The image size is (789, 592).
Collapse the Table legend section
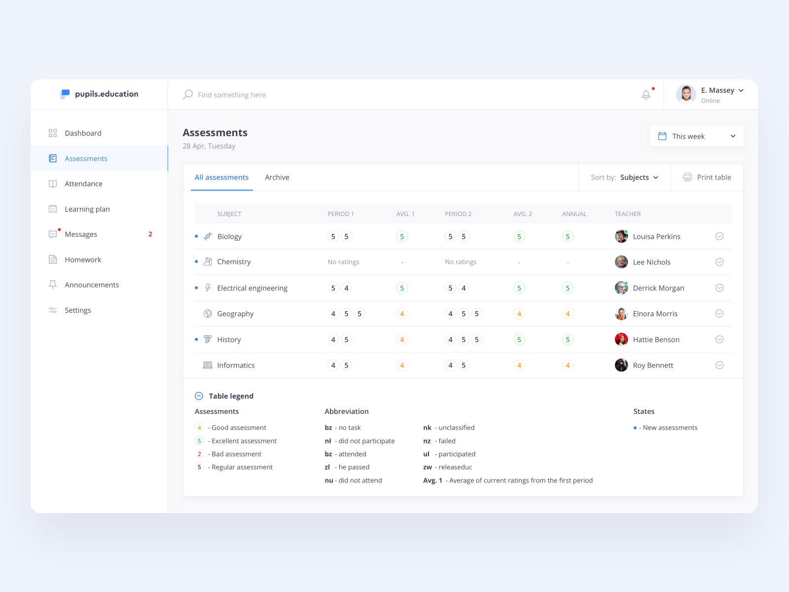click(x=199, y=396)
